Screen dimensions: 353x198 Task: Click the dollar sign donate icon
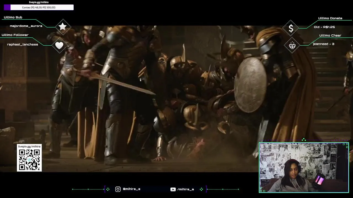(x=291, y=28)
